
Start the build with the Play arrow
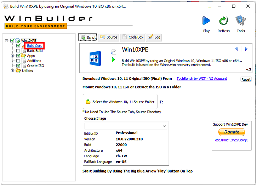(206, 21)
